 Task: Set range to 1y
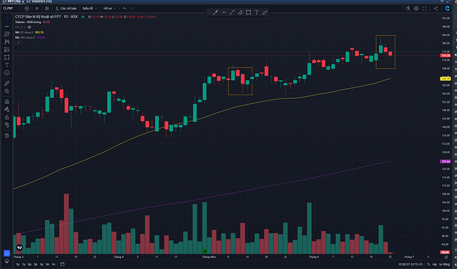pyautogui.click(x=24, y=264)
